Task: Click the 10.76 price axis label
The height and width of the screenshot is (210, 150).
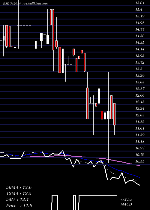Action: coord(140,155)
